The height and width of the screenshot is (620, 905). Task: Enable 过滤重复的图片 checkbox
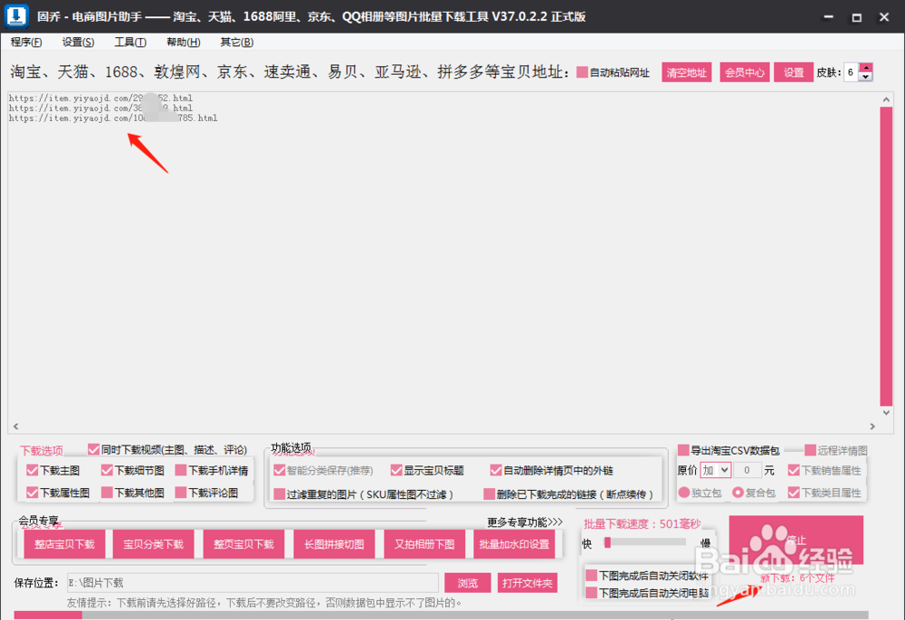coord(280,493)
